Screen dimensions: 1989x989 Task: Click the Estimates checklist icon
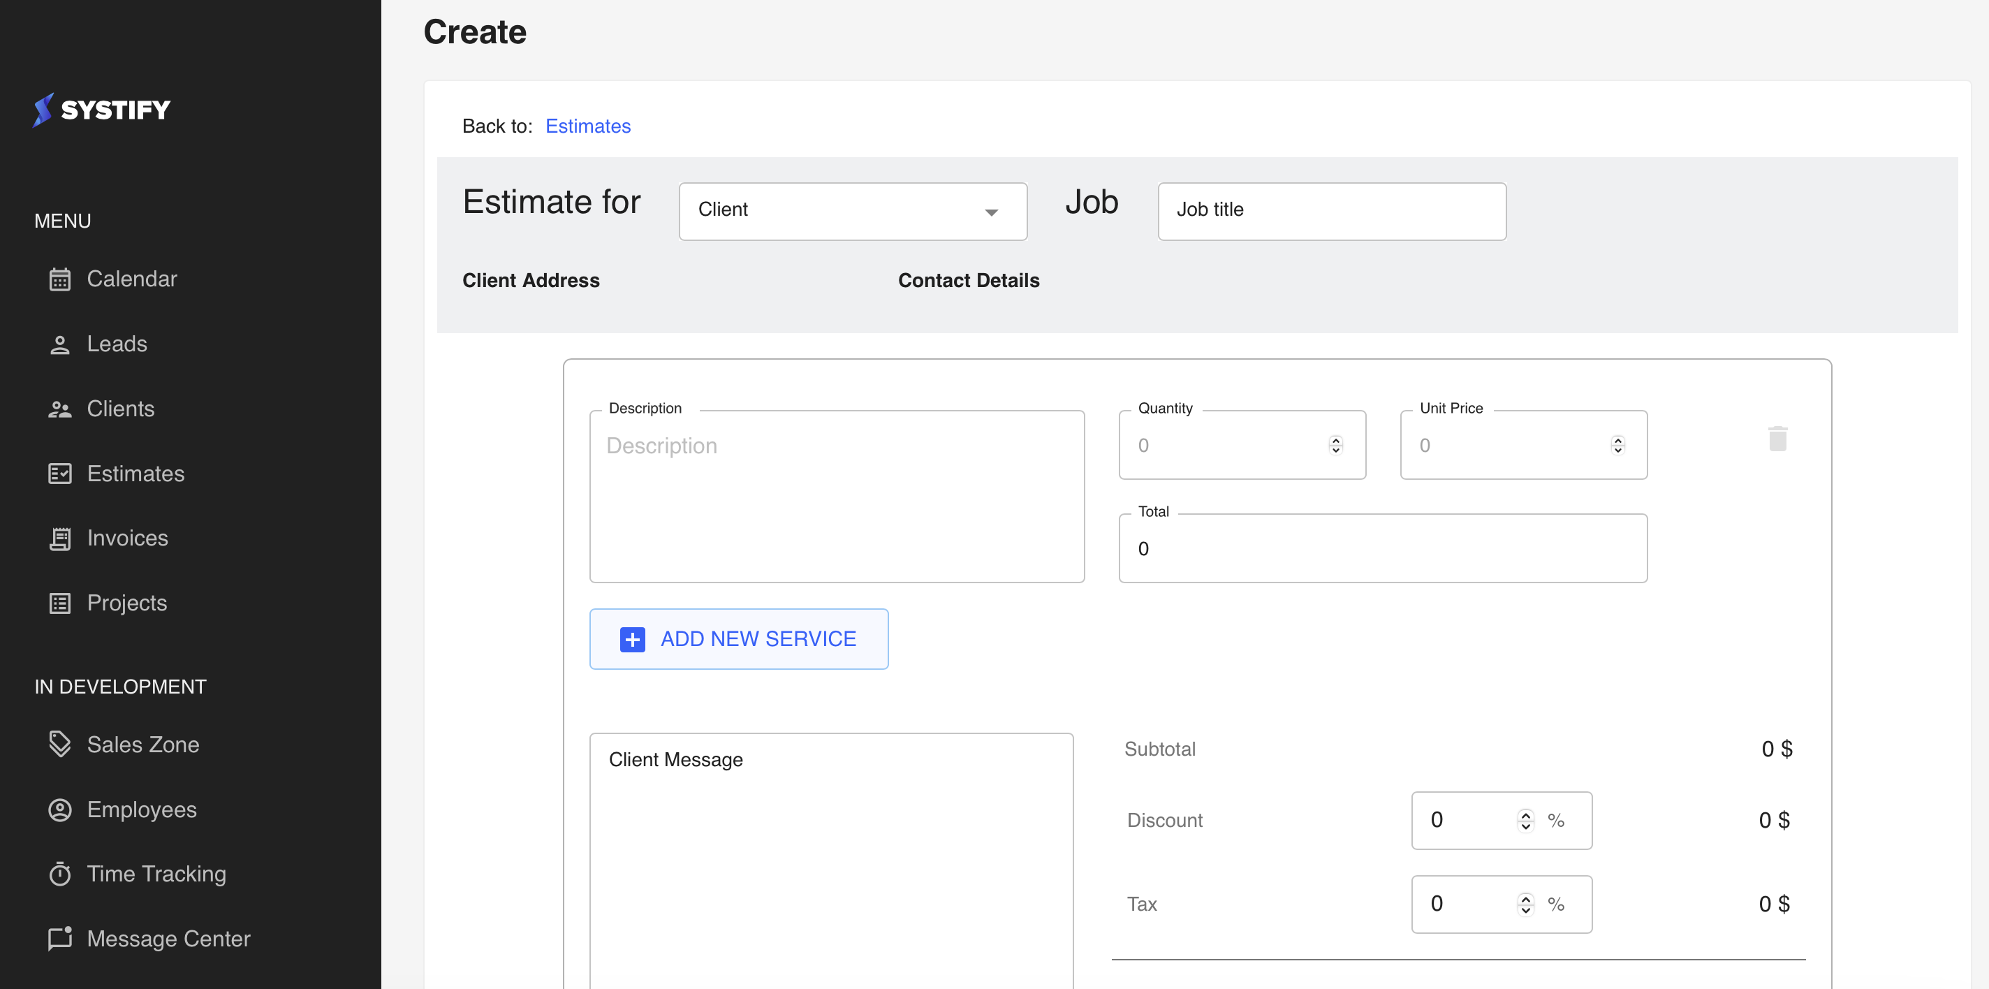pyautogui.click(x=59, y=474)
